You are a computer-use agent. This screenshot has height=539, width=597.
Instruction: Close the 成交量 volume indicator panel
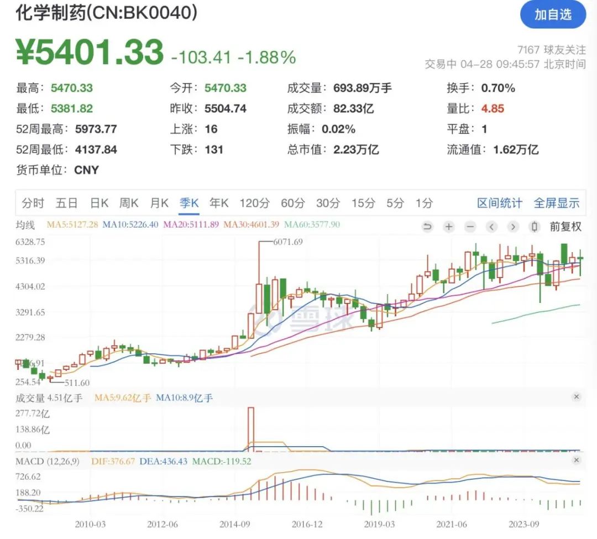(x=576, y=396)
